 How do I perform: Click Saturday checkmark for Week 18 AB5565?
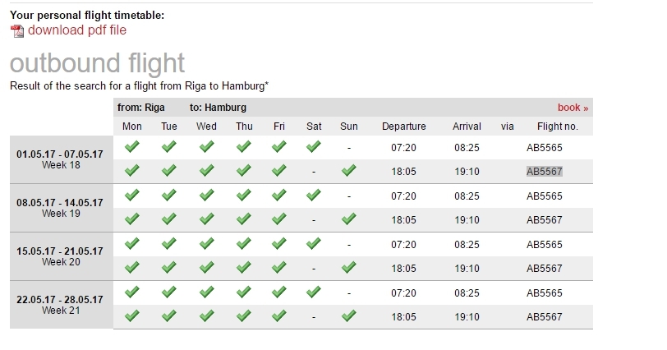coord(313,147)
